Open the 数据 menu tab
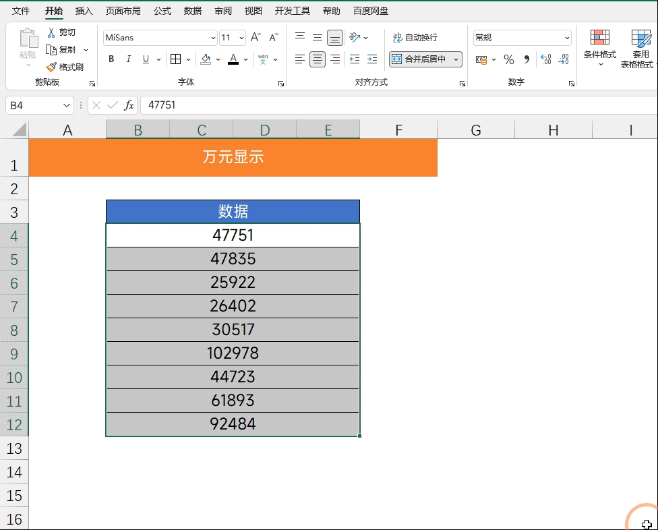 pos(192,10)
